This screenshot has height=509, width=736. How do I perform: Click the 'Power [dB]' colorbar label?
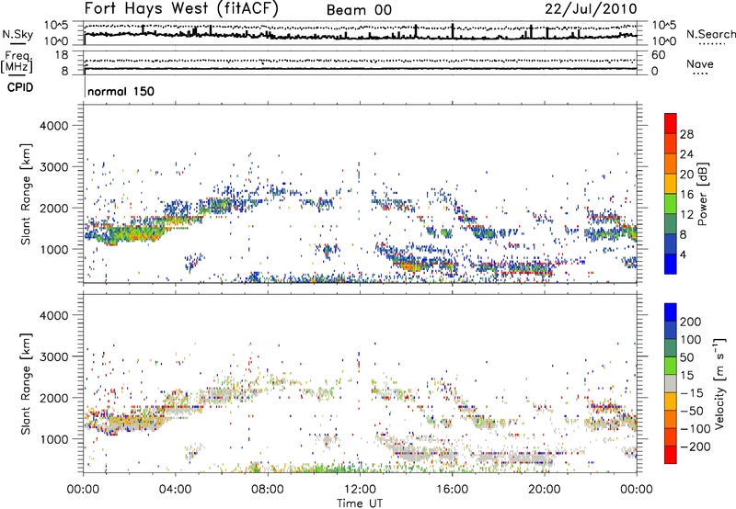(x=703, y=194)
